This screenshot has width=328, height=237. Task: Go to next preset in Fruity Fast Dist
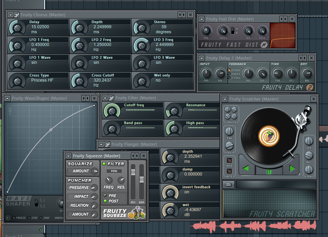click(286, 19)
